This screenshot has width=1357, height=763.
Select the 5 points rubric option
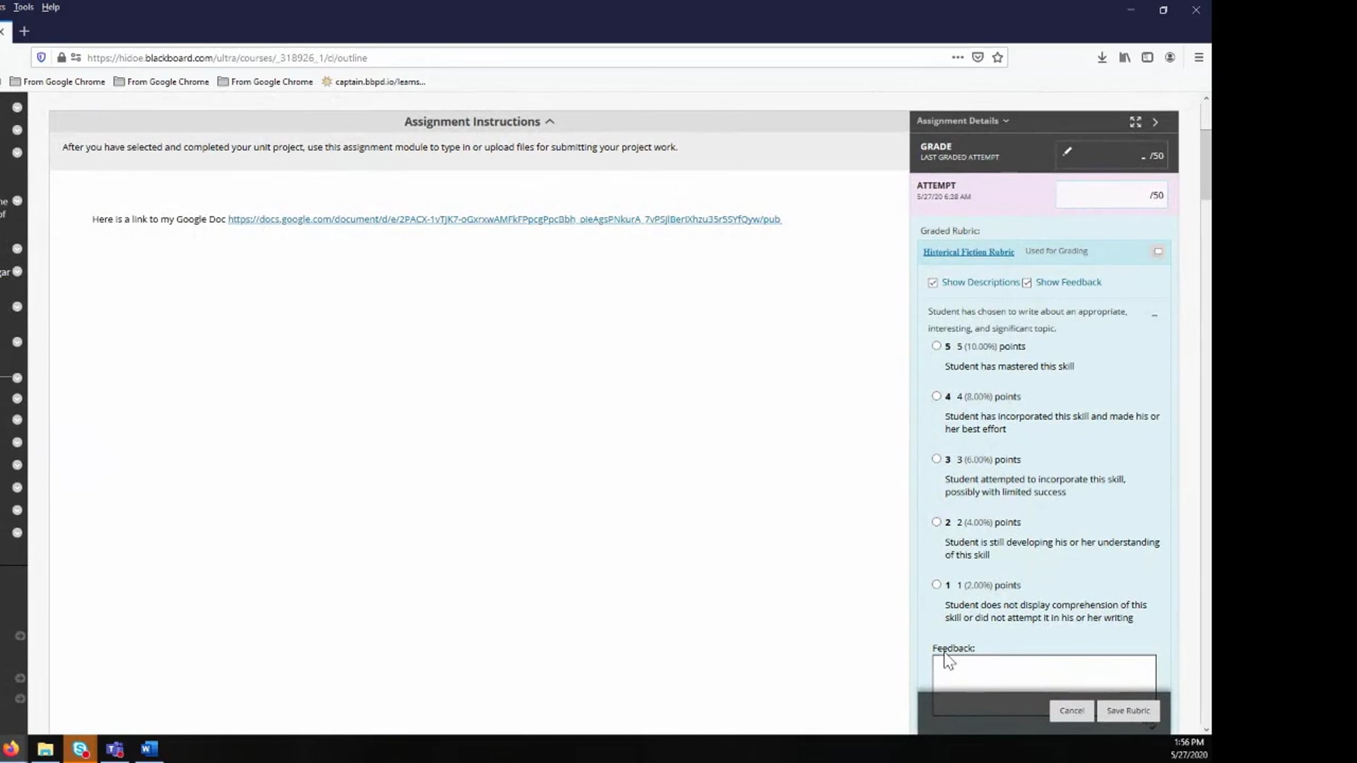[936, 346]
